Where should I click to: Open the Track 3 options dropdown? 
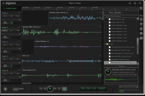click(x=19, y=42)
